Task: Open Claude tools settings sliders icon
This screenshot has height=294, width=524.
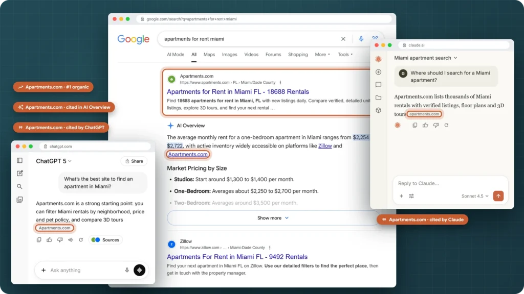Action: [x=411, y=196]
